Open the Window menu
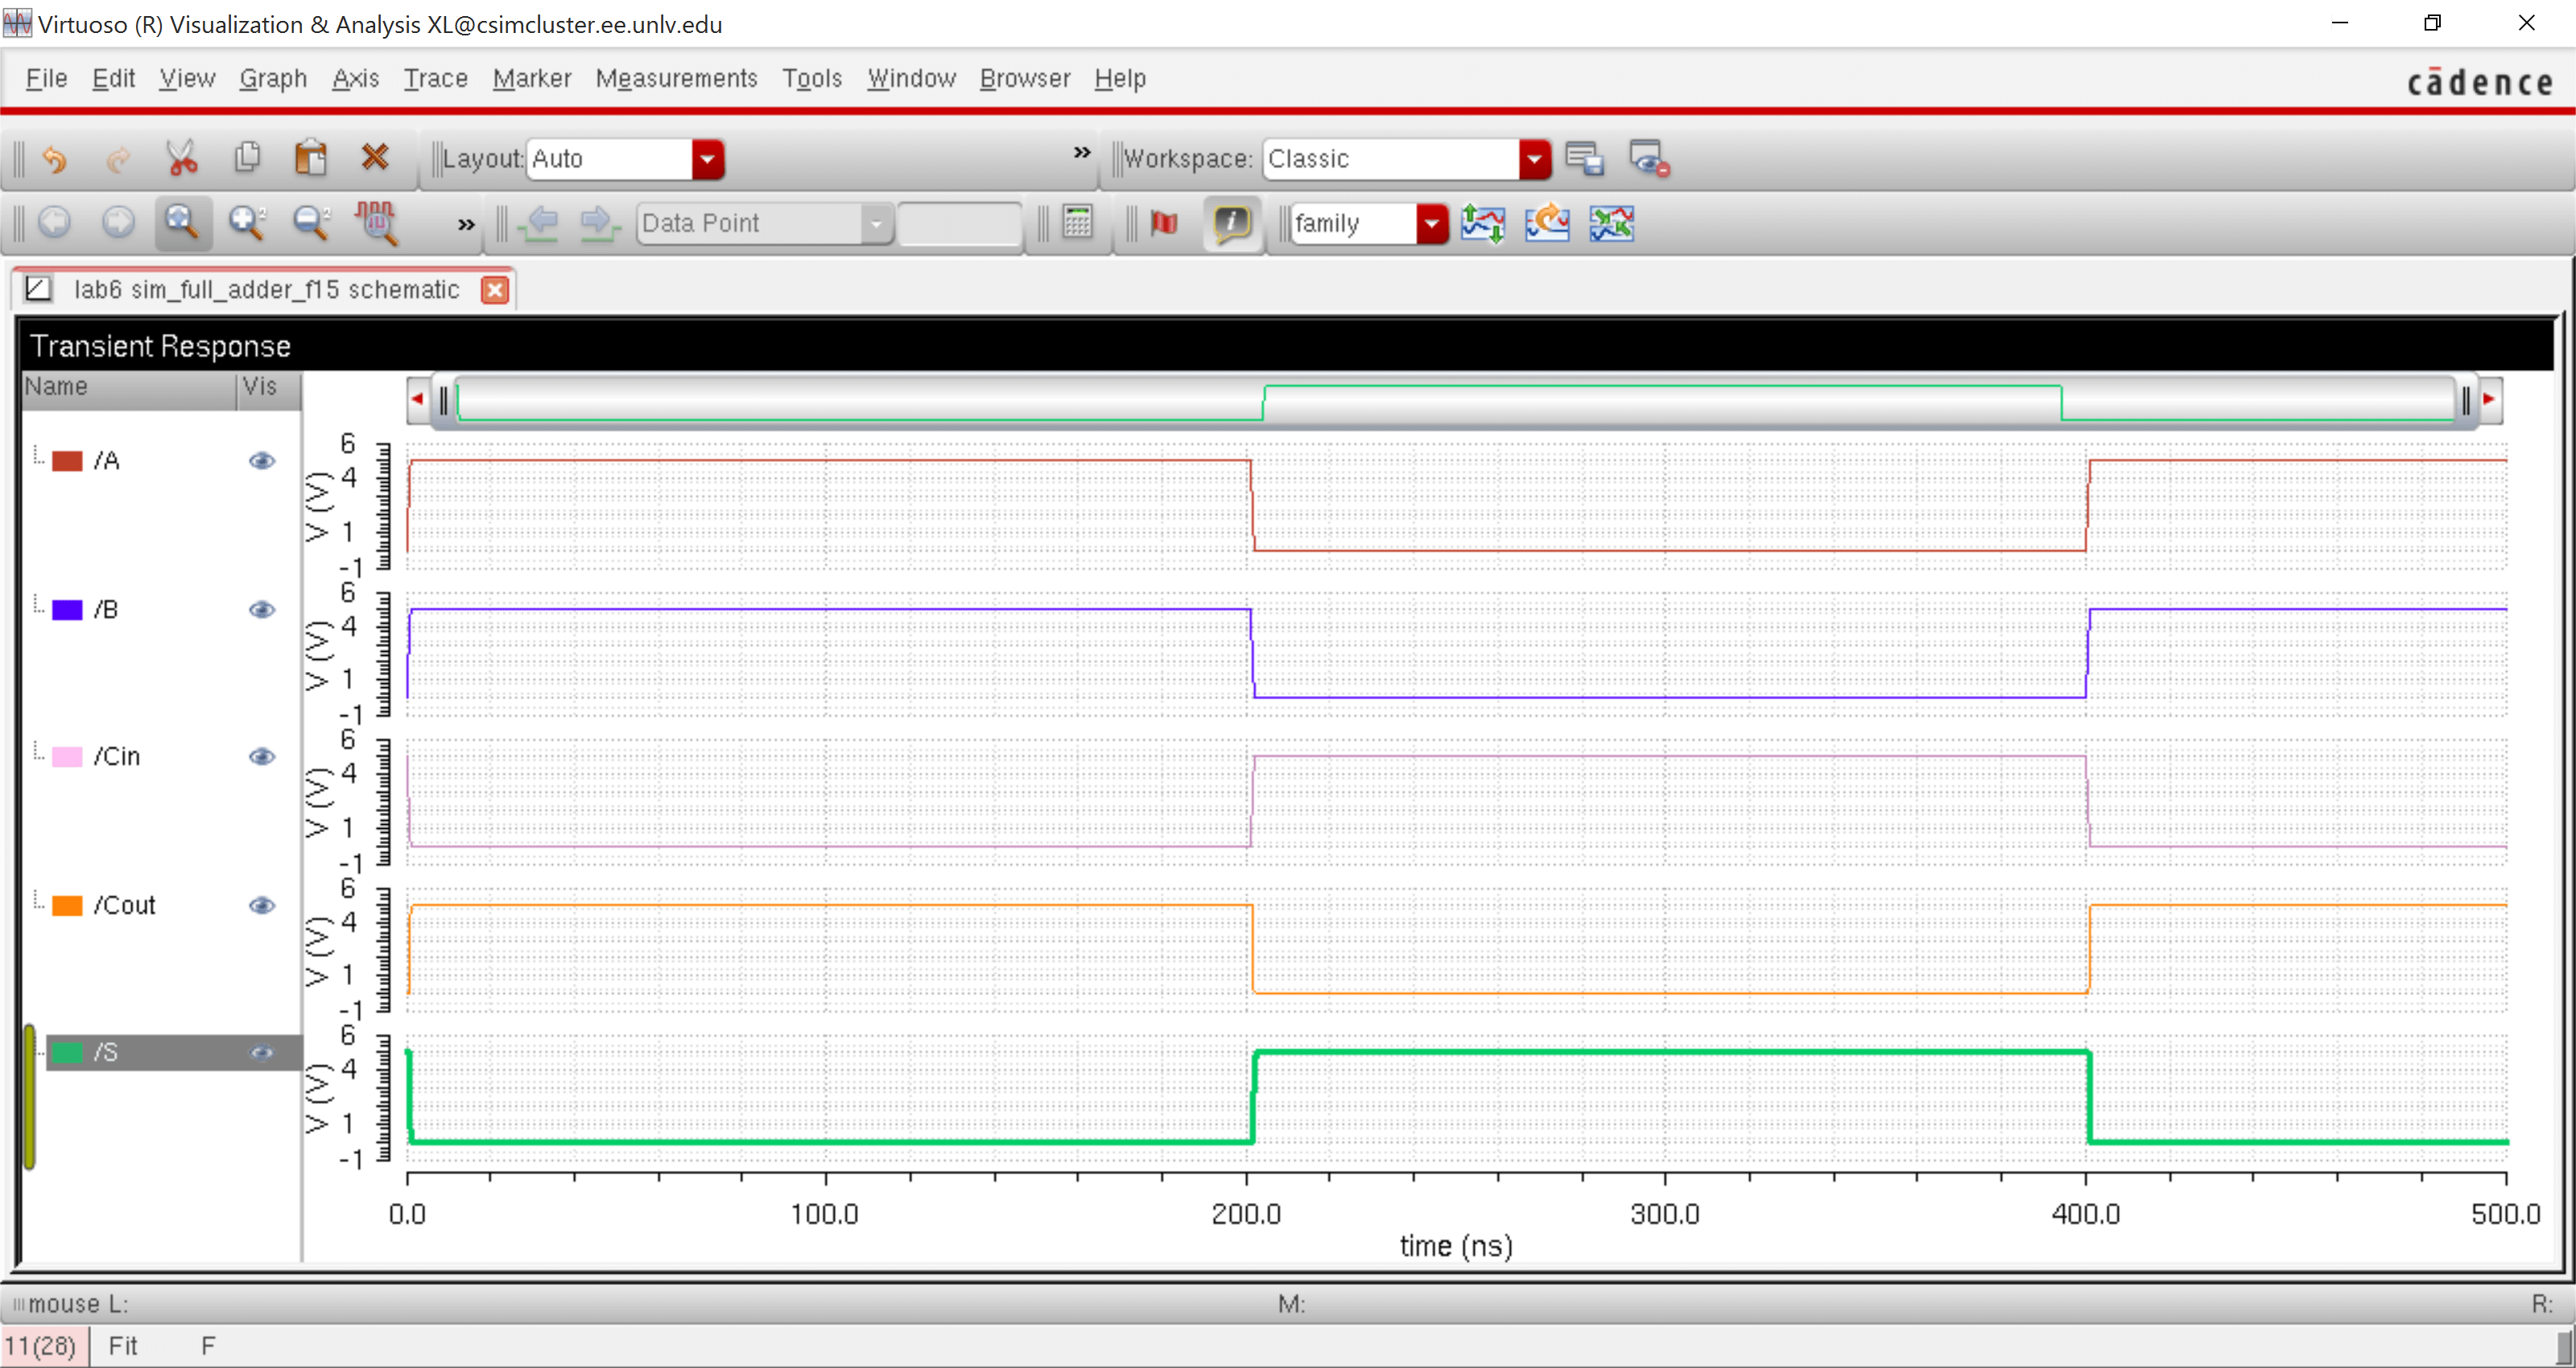The height and width of the screenshot is (1368, 2576). tap(911, 78)
